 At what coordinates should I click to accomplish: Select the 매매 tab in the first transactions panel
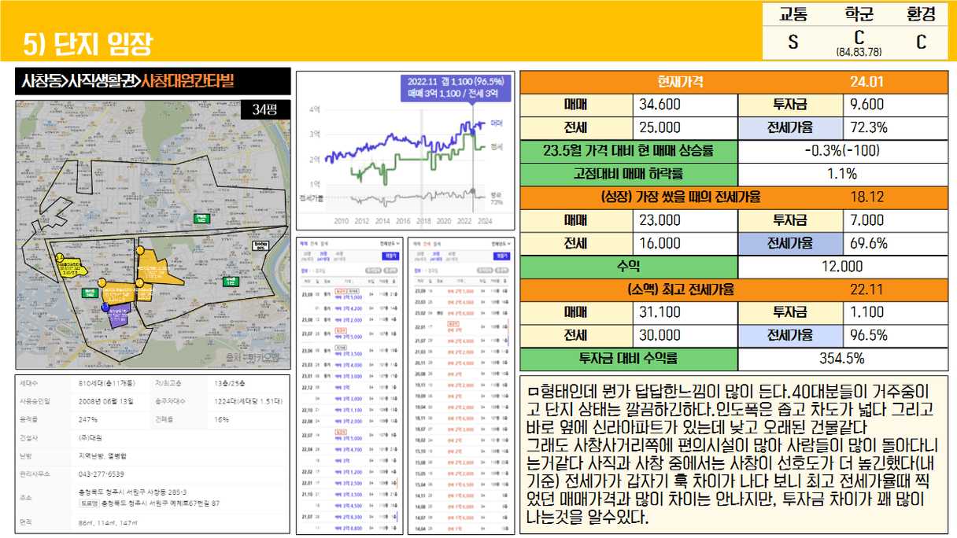click(305, 245)
